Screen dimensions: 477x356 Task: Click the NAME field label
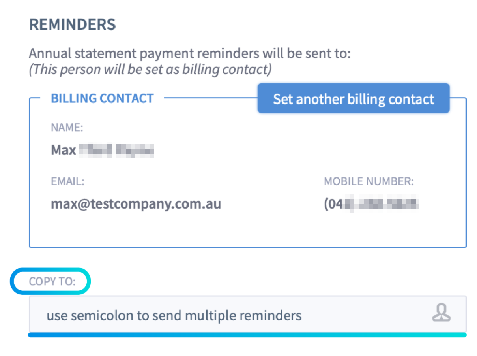click(x=67, y=127)
